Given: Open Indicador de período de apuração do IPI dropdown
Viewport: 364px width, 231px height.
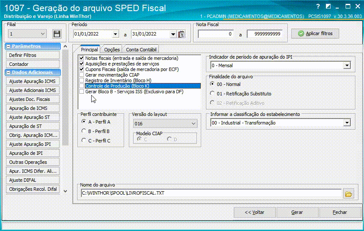Looking at the screenshot, I should point(347,65).
